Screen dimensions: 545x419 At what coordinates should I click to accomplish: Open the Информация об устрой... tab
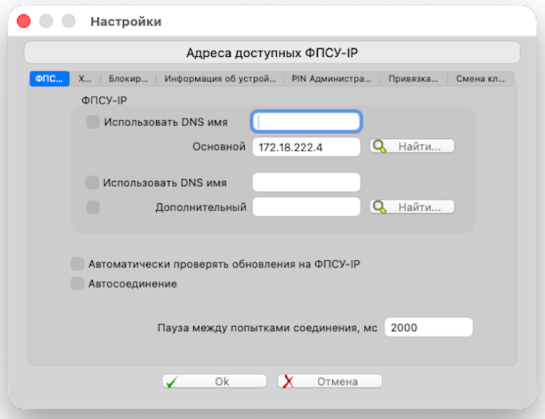221,79
